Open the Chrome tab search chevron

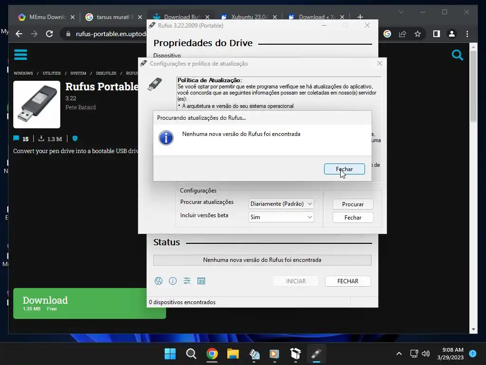(x=401, y=12)
